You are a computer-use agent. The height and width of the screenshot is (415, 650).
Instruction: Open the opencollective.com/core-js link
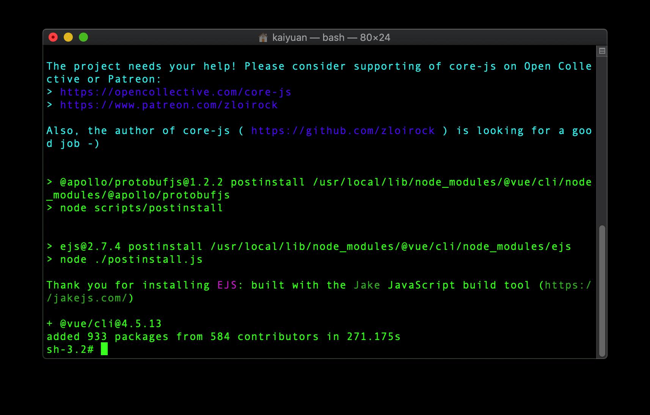coord(176,92)
